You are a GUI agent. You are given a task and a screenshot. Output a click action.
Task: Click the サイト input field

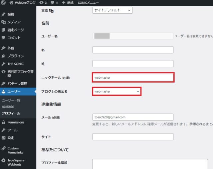tap(133, 136)
